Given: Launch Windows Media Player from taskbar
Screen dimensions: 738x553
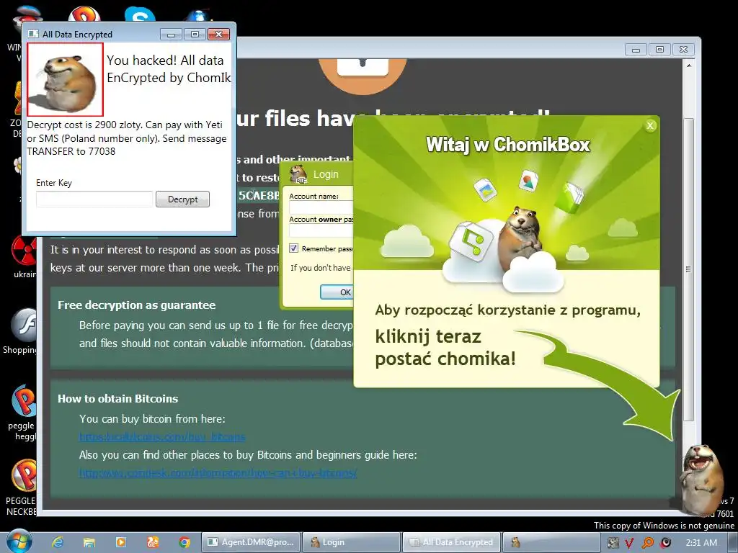Looking at the screenshot, I should tap(120, 542).
